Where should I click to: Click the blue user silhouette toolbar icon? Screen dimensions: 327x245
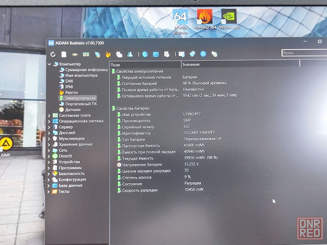tap(130, 54)
